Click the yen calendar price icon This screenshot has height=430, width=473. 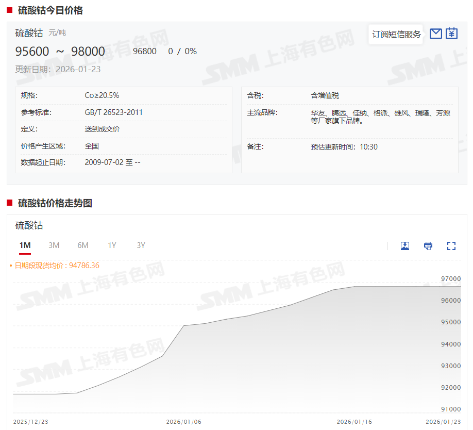[451, 34]
